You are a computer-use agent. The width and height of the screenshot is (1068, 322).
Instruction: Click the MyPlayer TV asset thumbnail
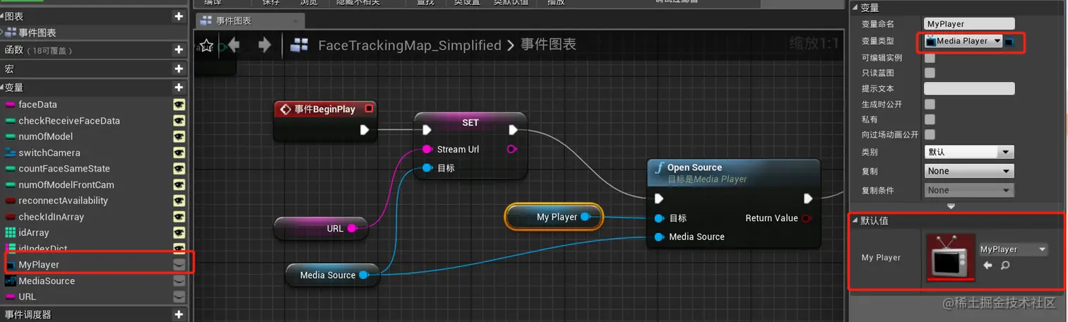[950, 257]
